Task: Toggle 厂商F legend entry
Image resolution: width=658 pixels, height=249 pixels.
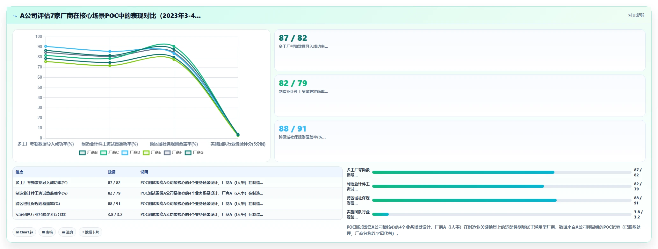Action: pos(173,153)
